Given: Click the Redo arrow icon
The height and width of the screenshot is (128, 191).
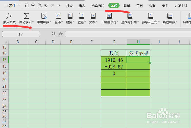Looking at the screenshot, I should tap(52, 5).
